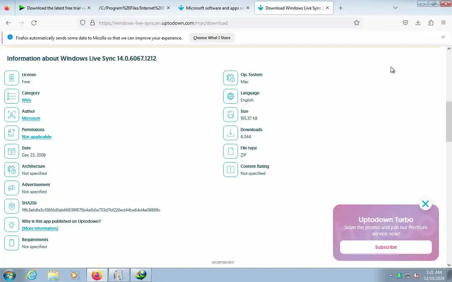452x282 pixels.
Task: Open the Windows Start menu
Action: click(9, 275)
